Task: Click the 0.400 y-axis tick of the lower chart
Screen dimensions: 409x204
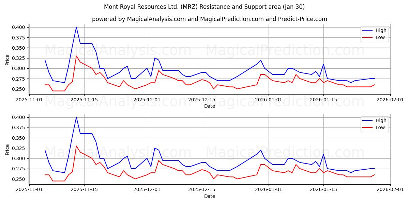Action: 19,117
